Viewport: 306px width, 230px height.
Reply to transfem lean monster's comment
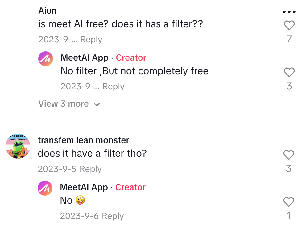[x=90, y=169]
